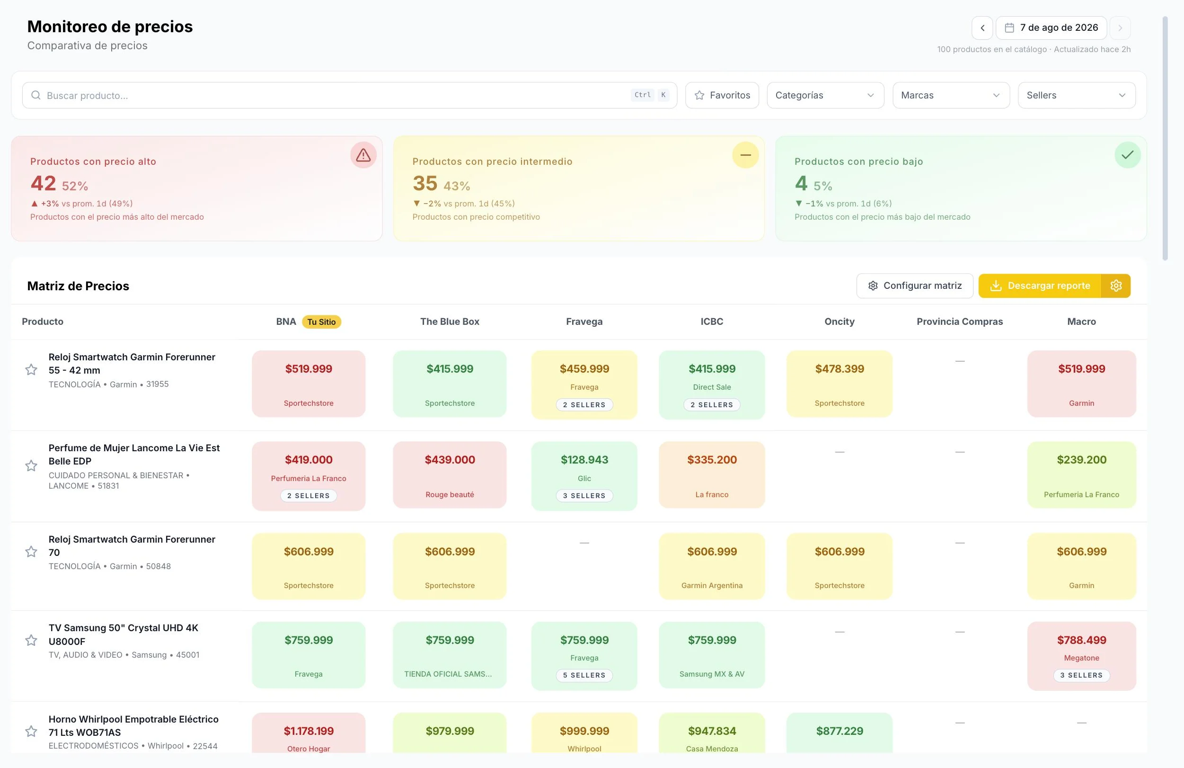Select BNA price $759.999 from Fravega
This screenshot has width=1184, height=768.
[309, 654]
